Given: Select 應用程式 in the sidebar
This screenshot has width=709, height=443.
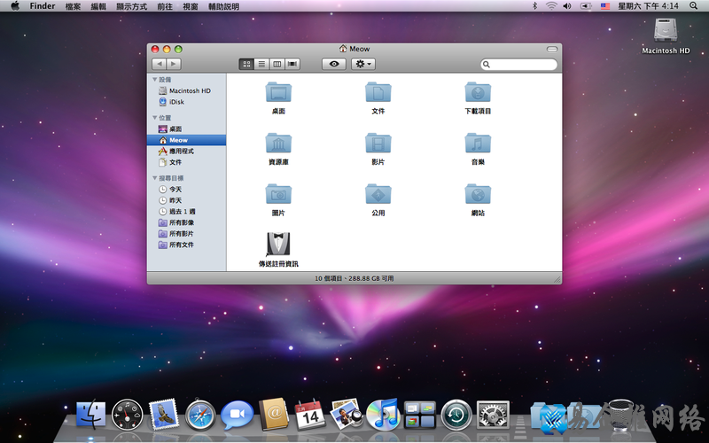Looking at the screenshot, I should click(181, 152).
